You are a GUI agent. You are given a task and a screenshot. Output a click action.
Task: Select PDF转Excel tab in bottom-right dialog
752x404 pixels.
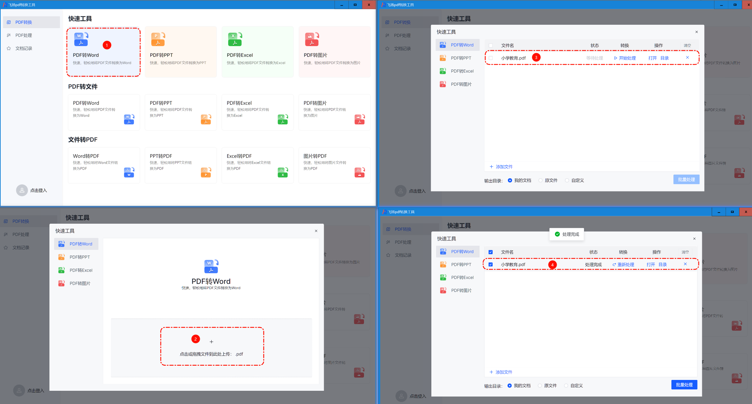point(458,277)
